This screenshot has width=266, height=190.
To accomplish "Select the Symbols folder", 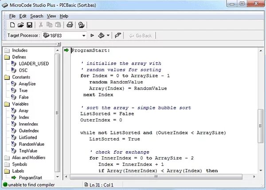I will coord(16,164).
